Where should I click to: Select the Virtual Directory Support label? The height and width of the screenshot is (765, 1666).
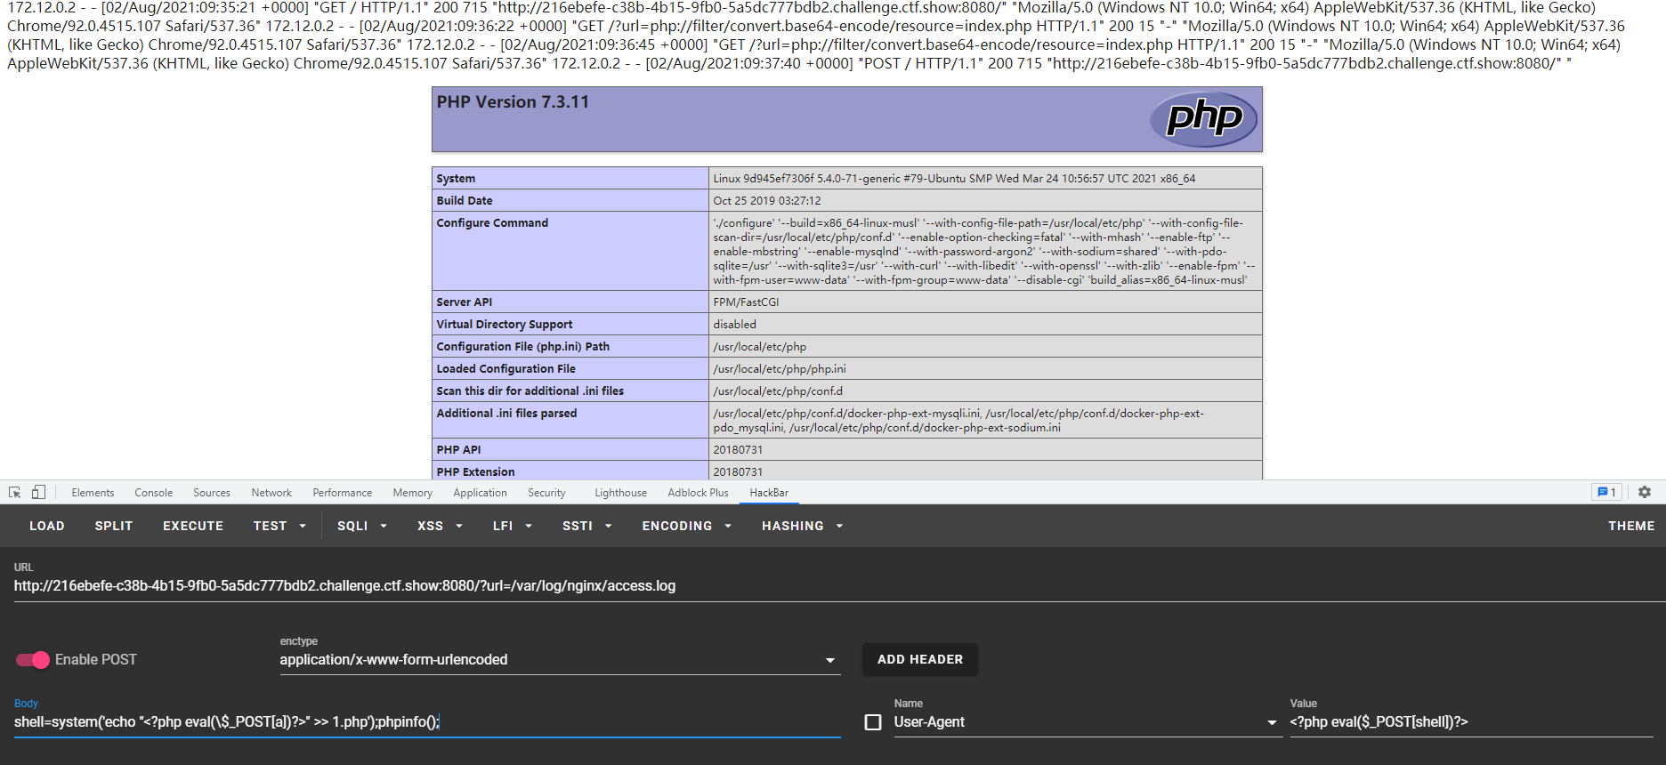click(505, 325)
